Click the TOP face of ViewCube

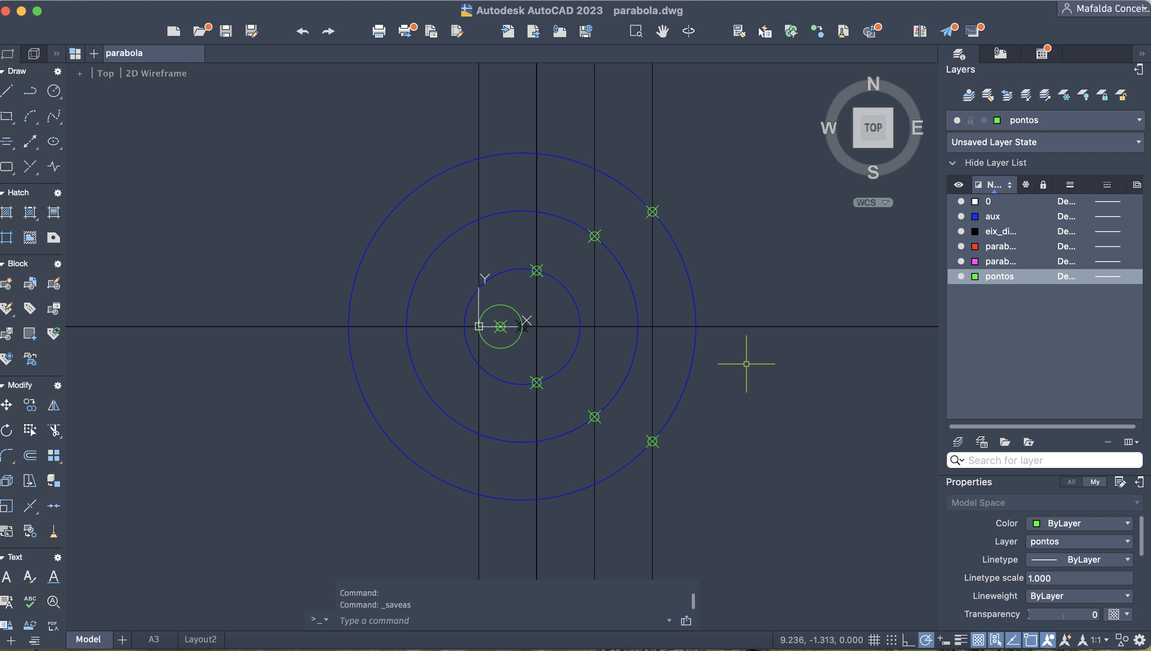872,127
